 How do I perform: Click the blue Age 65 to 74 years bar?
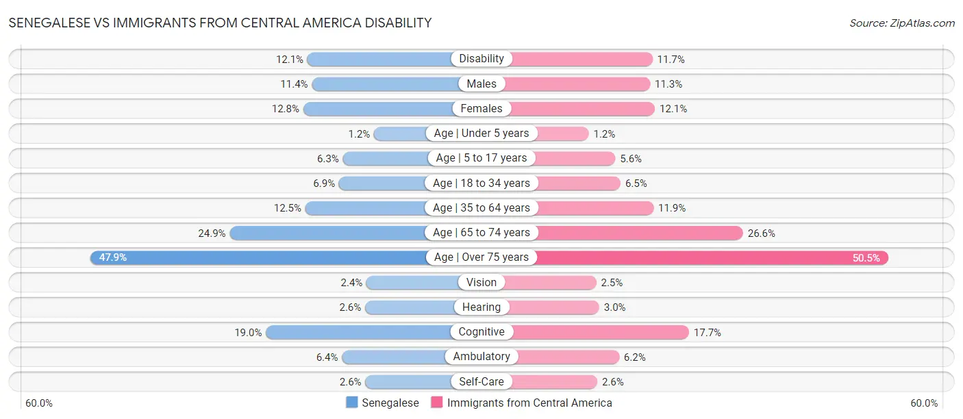coord(329,233)
